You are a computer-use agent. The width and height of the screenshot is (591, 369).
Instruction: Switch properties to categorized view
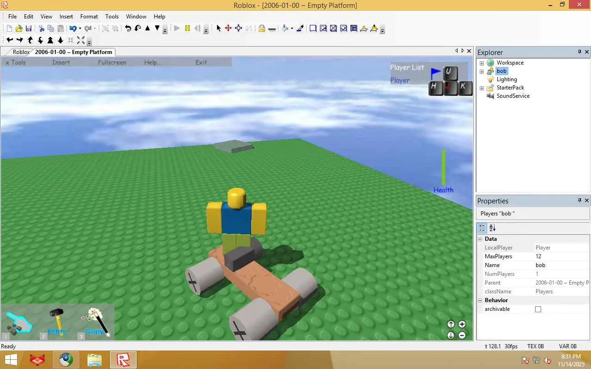482,228
